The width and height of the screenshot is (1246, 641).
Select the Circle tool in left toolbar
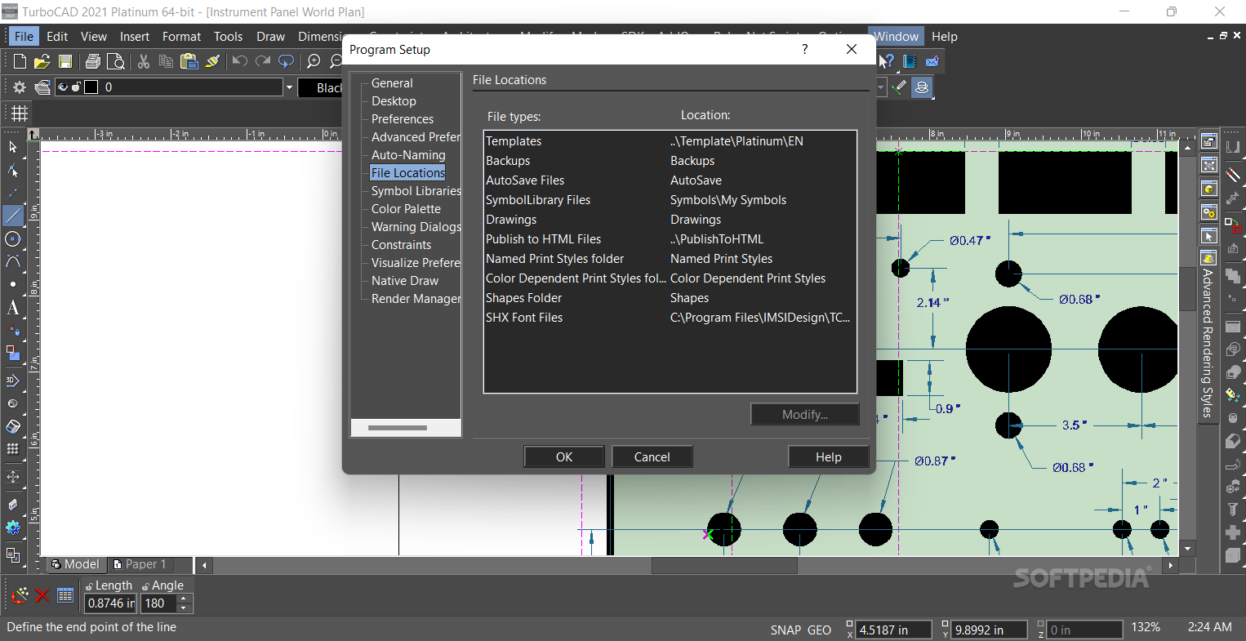click(12, 238)
